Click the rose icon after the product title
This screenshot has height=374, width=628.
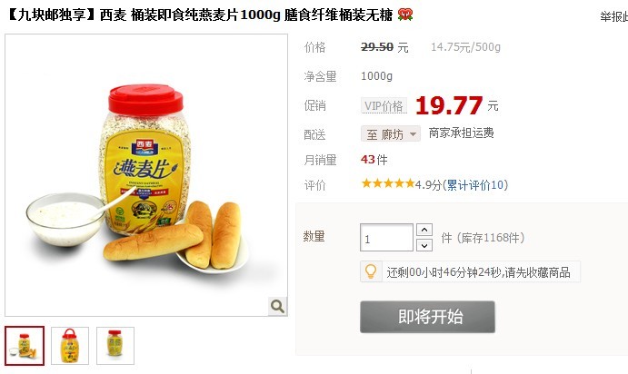(x=405, y=15)
